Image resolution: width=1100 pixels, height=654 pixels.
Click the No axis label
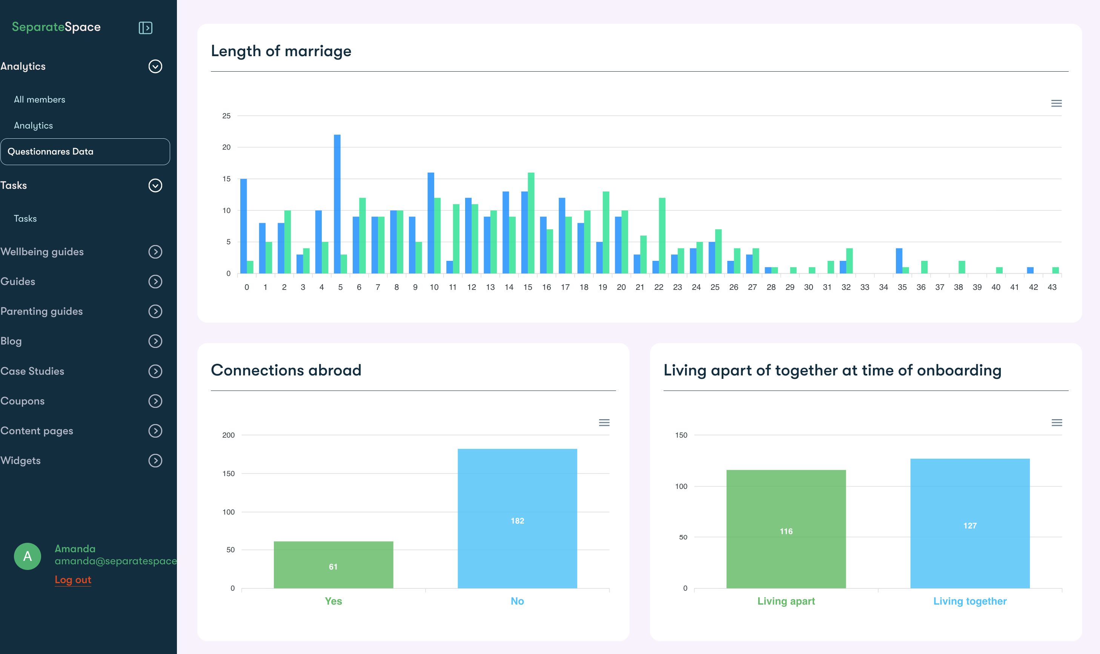coord(517,602)
